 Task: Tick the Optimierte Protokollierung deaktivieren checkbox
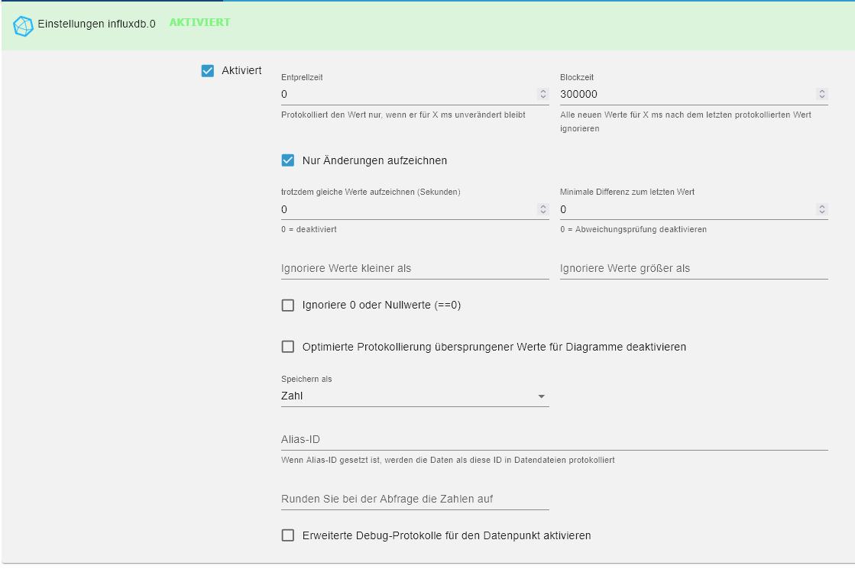(288, 347)
